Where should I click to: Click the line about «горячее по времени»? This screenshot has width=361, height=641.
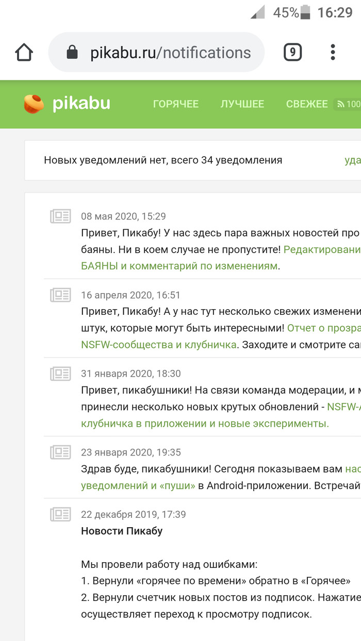[216, 581]
